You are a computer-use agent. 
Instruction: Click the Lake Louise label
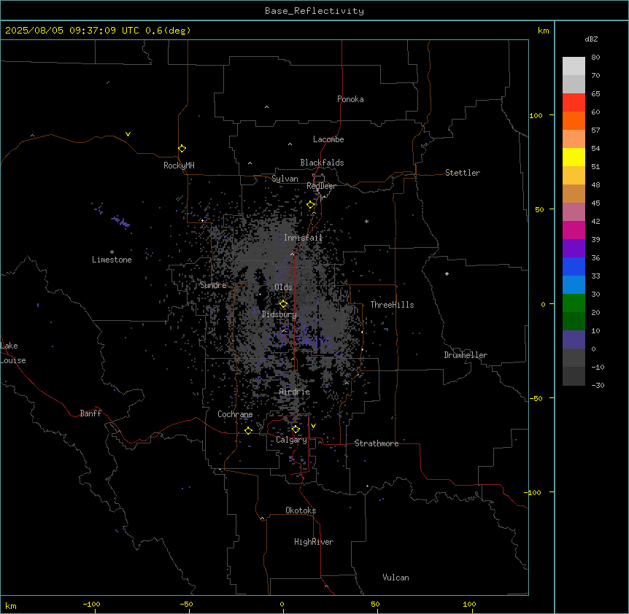13,353
